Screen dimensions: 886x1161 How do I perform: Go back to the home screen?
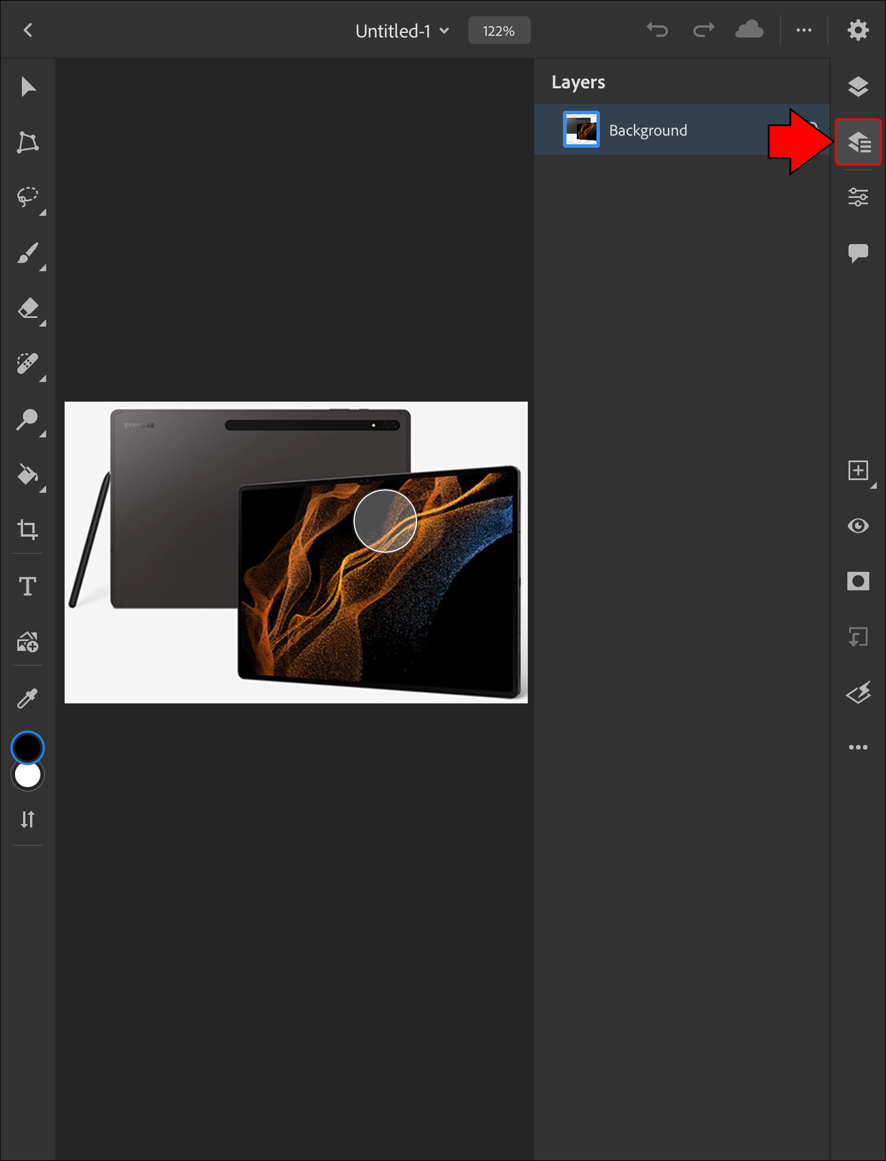(28, 30)
